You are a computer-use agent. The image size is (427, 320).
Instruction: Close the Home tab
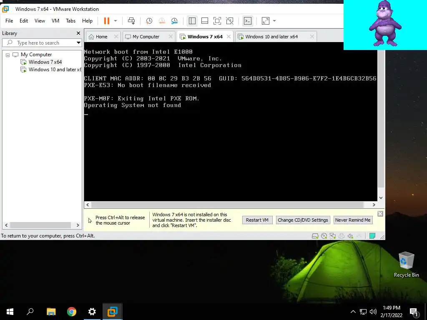pos(116,37)
